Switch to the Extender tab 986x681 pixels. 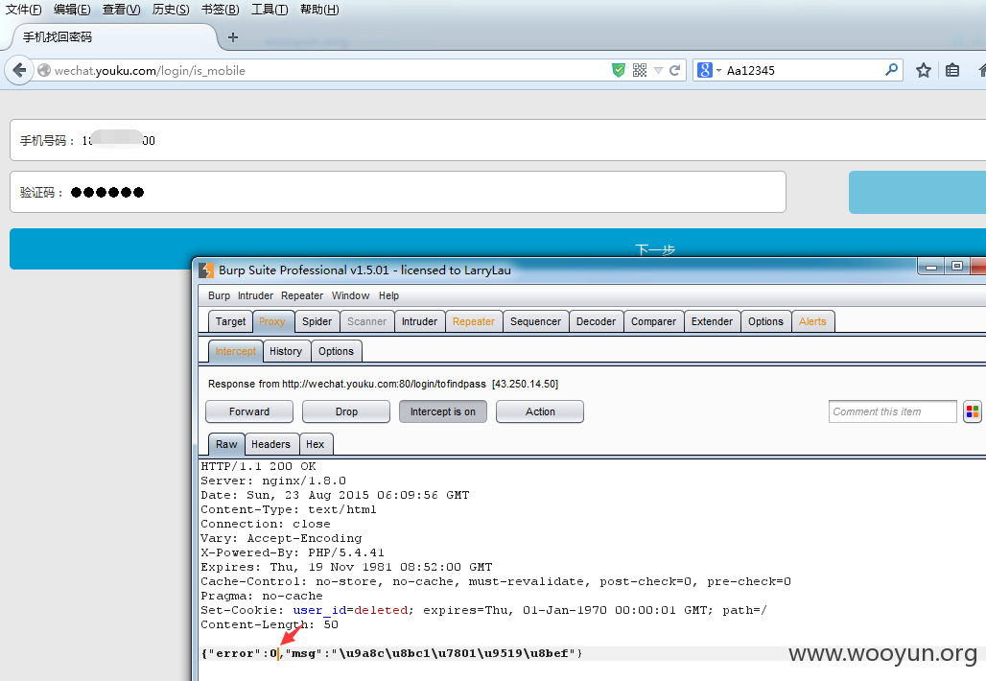click(x=712, y=321)
